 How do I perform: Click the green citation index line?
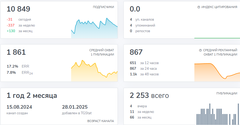217,38
